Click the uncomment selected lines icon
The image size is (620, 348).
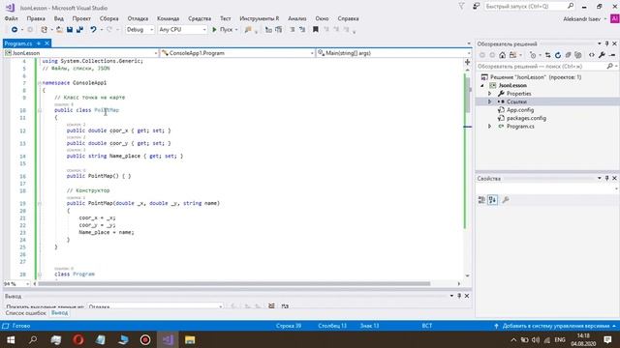(302, 30)
